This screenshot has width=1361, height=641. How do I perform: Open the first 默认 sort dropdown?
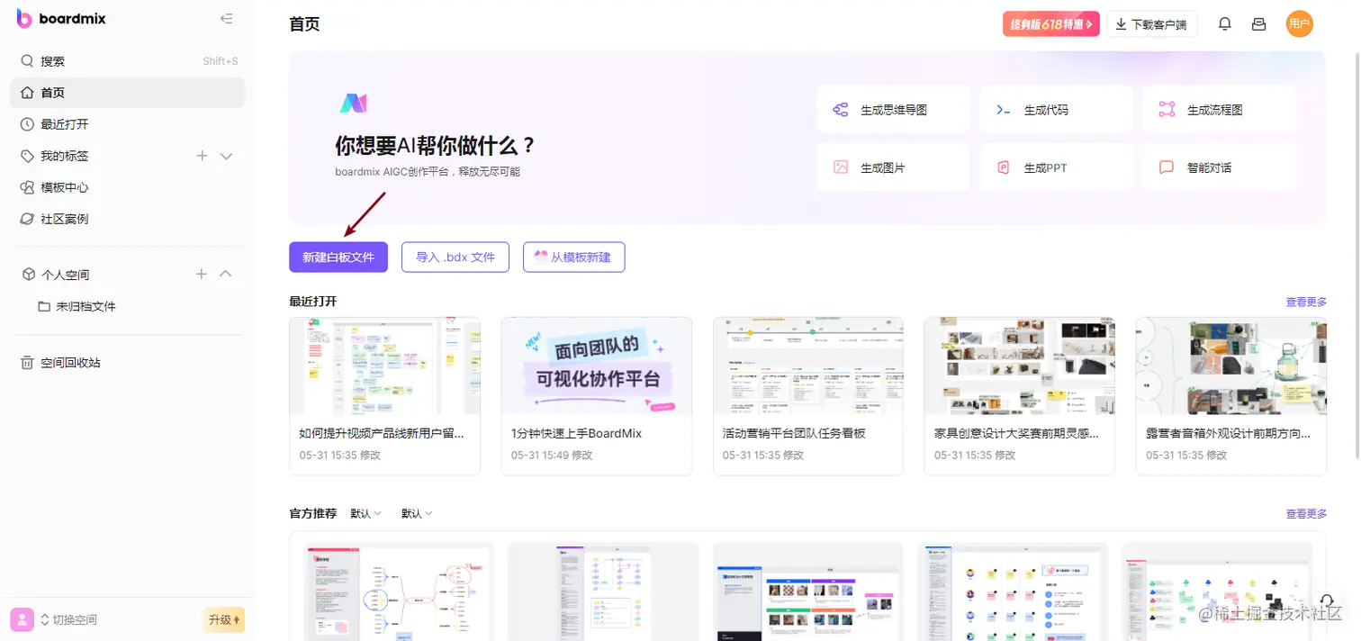[365, 513]
